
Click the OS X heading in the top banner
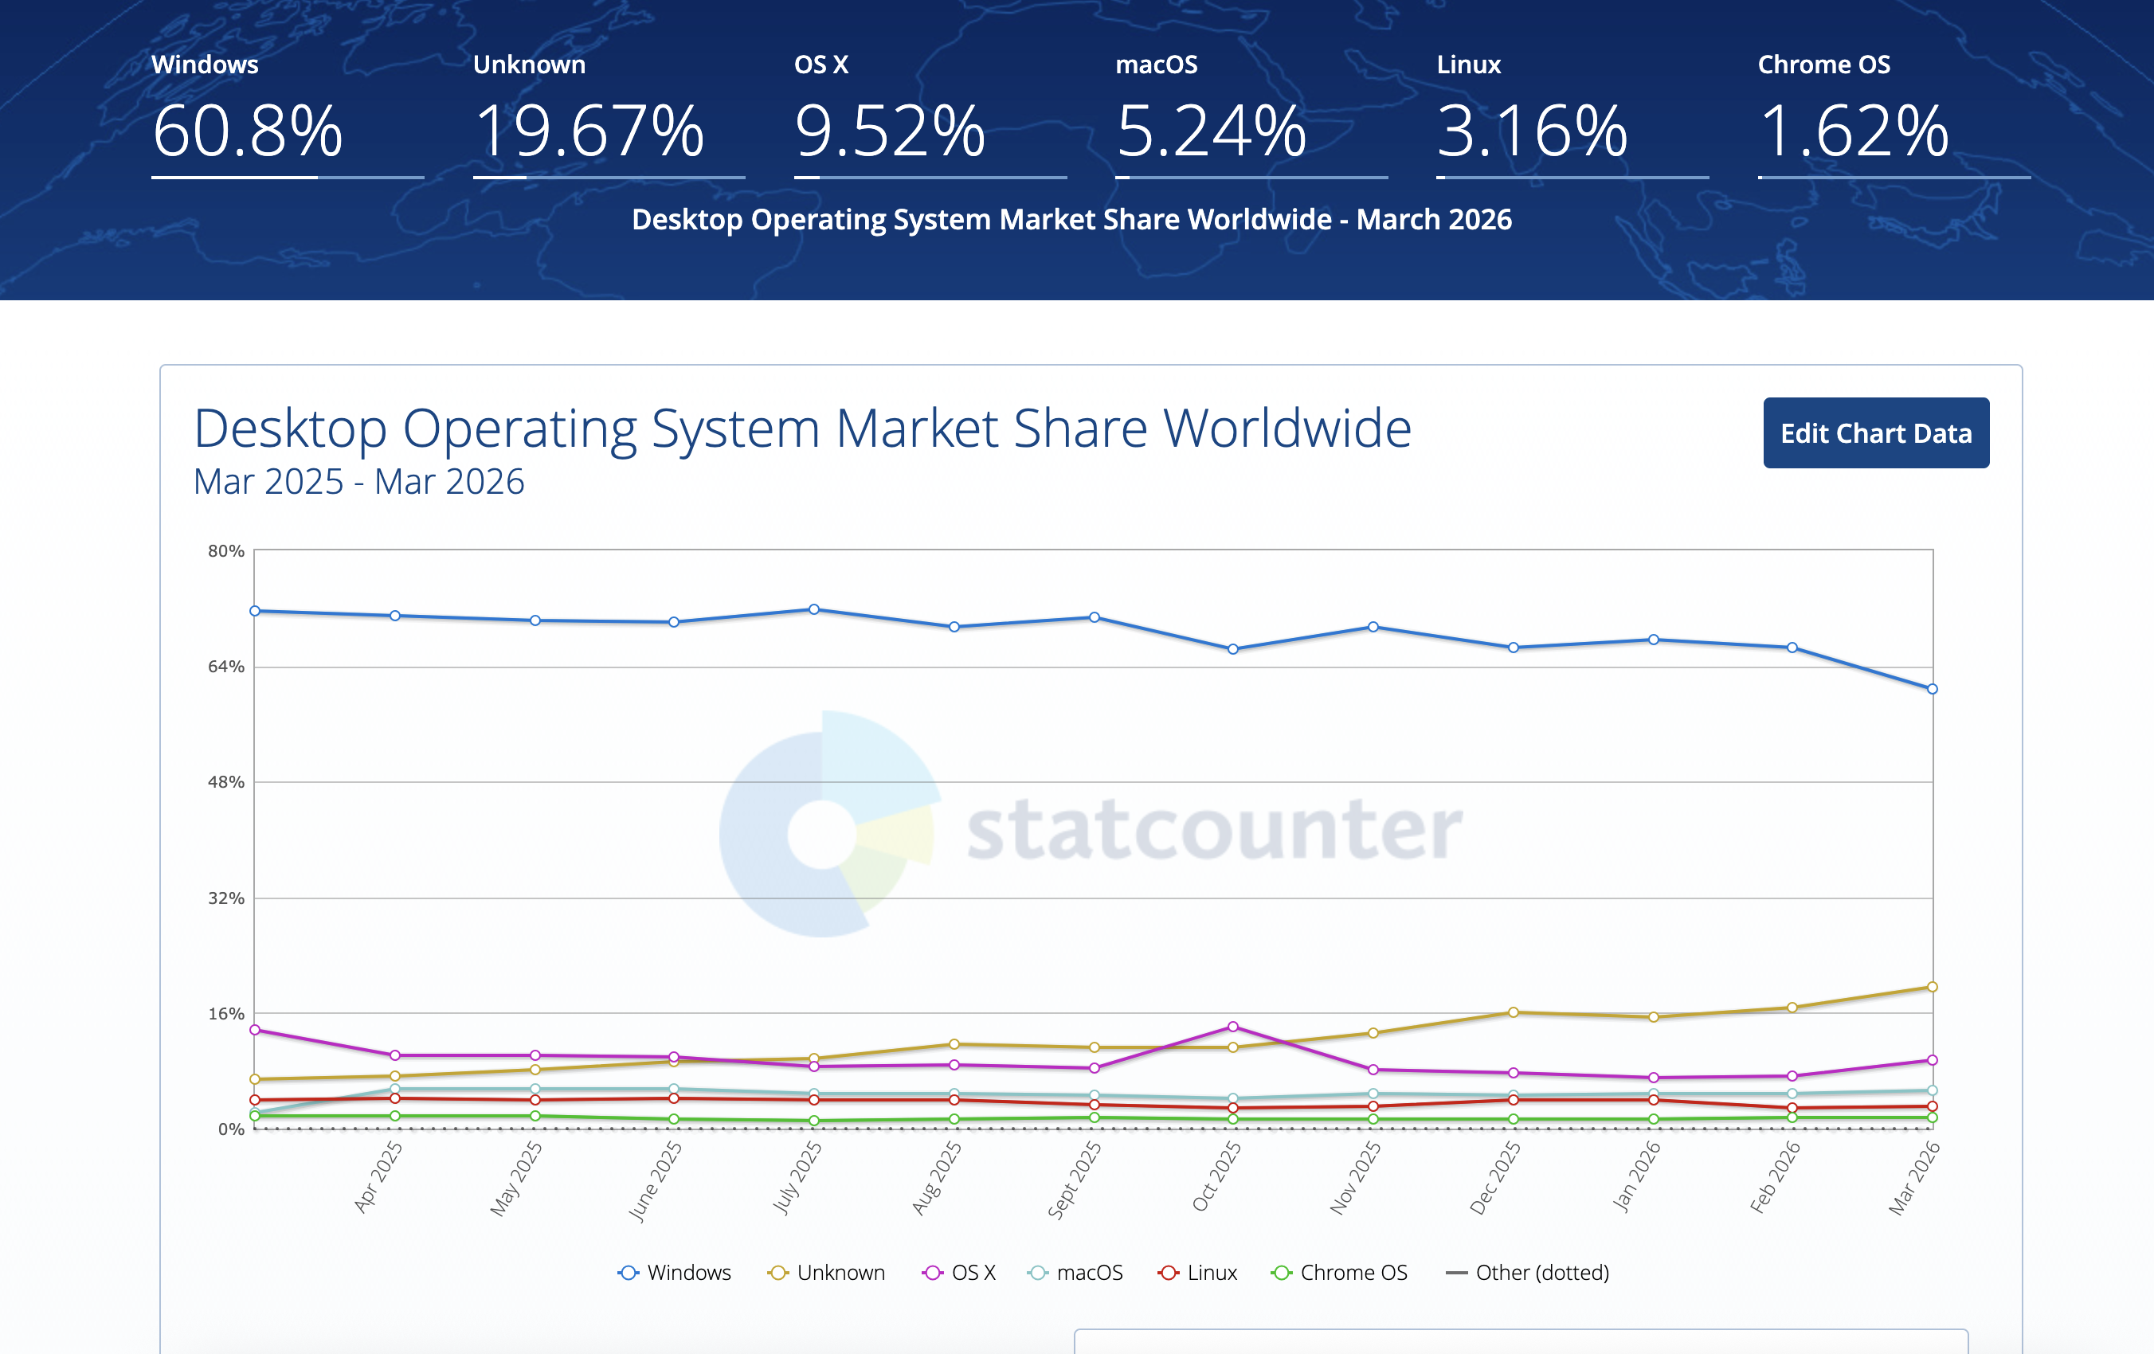coord(821,65)
